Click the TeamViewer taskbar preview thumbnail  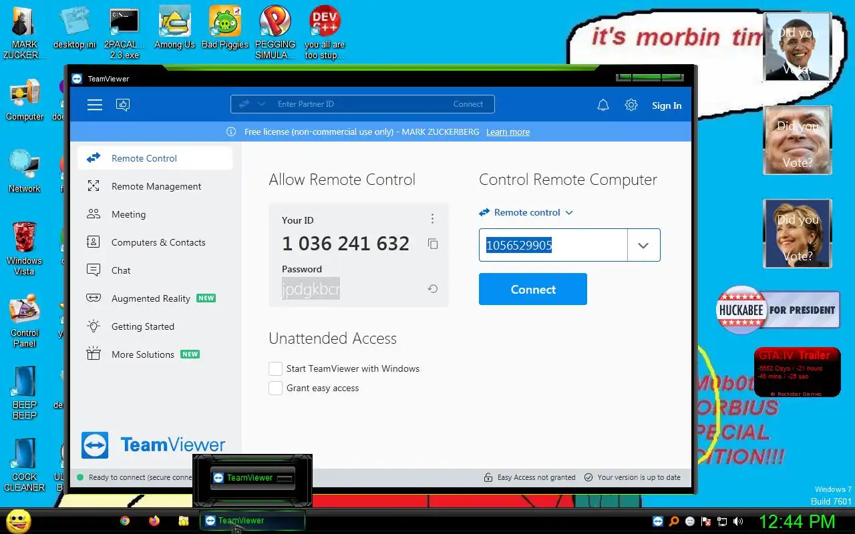coord(252,478)
